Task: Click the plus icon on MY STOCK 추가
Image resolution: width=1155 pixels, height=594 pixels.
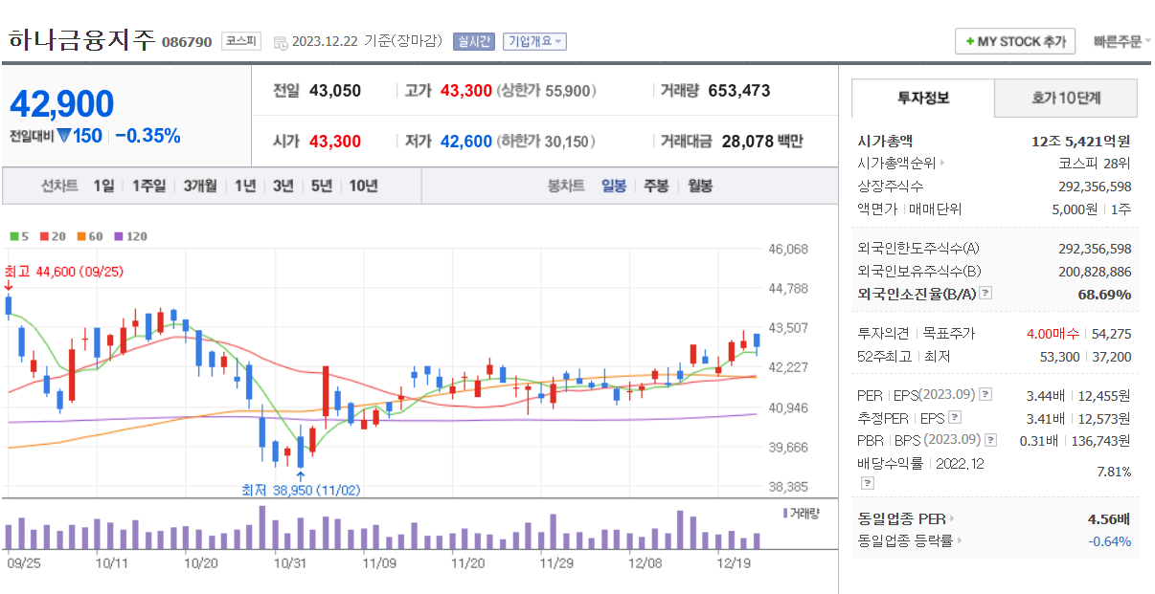Action: pyautogui.click(x=970, y=42)
